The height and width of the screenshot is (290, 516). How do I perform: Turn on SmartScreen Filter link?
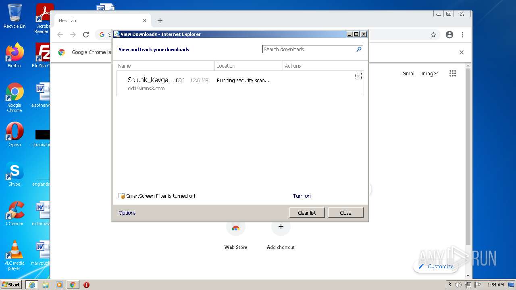point(302,196)
